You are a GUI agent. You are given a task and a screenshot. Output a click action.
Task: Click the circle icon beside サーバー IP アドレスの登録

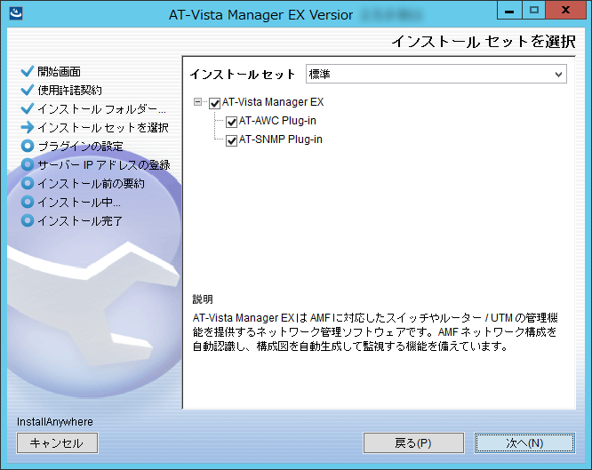pyautogui.click(x=27, y=164)
